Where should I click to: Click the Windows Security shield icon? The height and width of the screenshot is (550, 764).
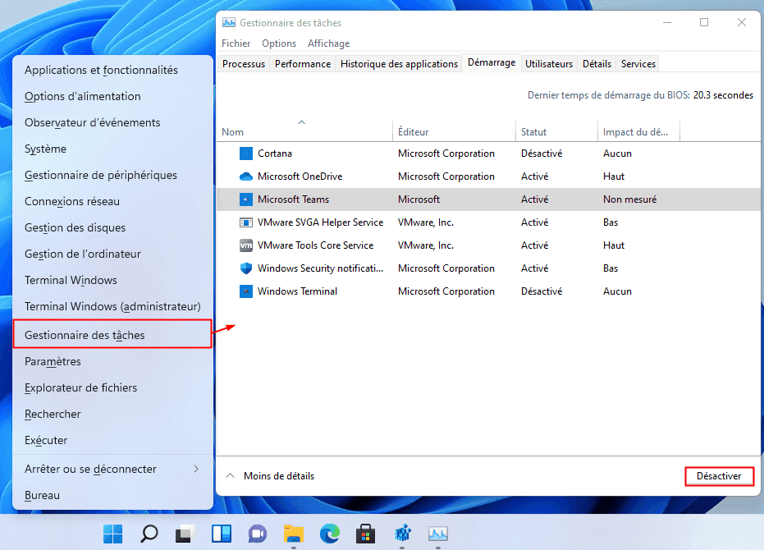tap(245, 268)
